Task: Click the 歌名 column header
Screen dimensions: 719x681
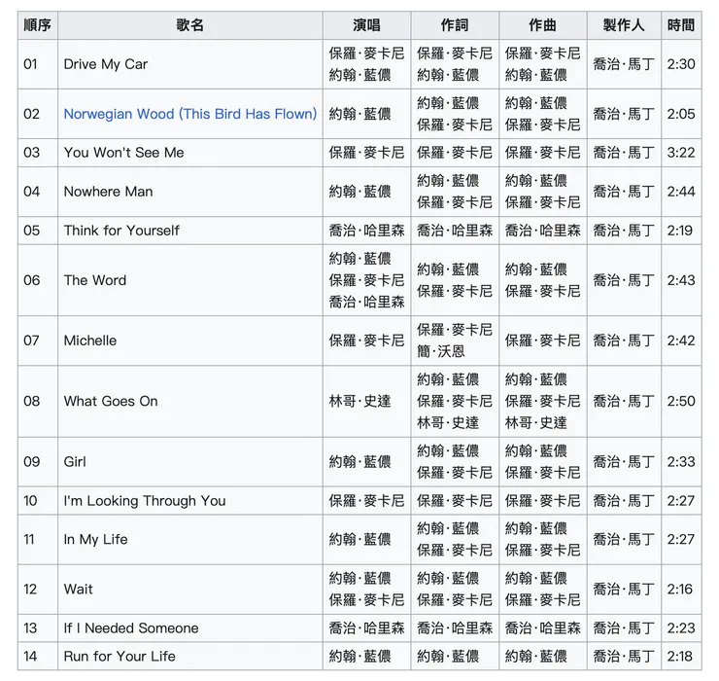Action: pos(189,25)
